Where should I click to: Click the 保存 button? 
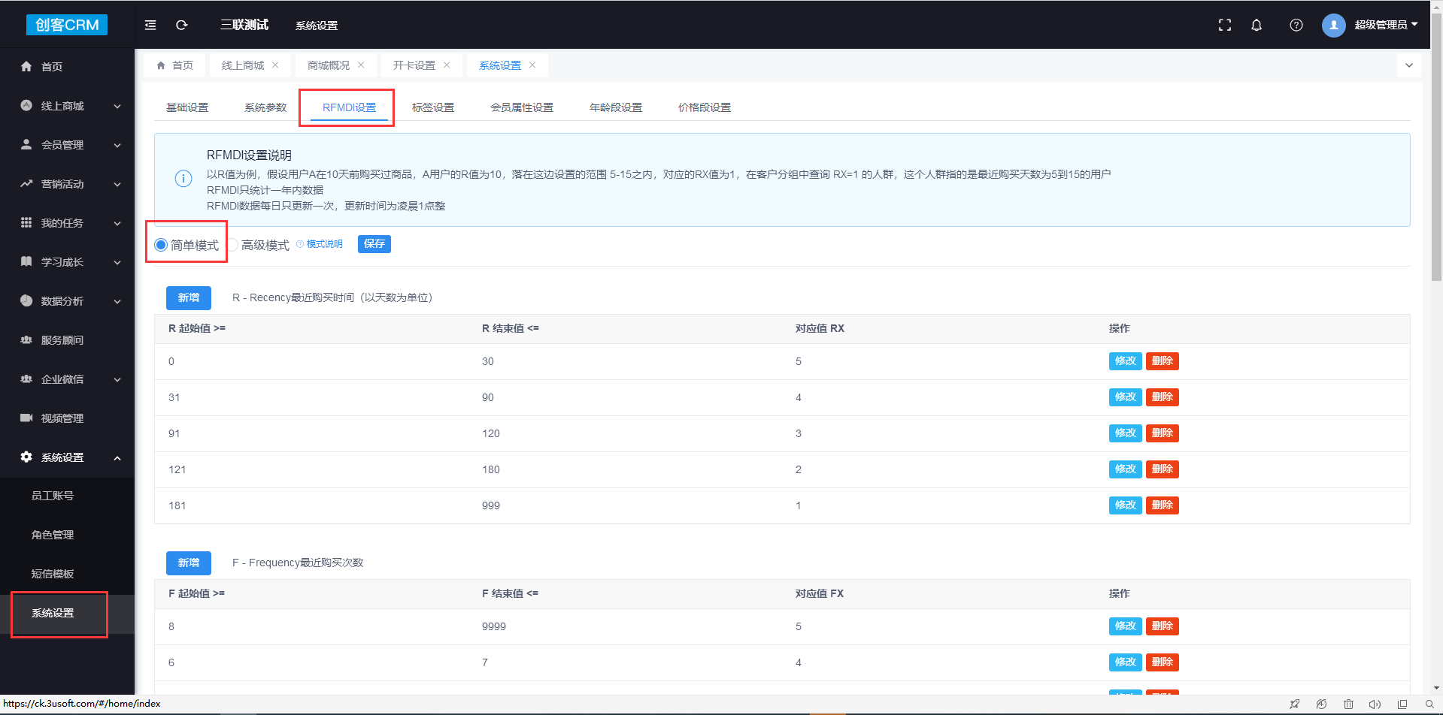pos(374,244)
